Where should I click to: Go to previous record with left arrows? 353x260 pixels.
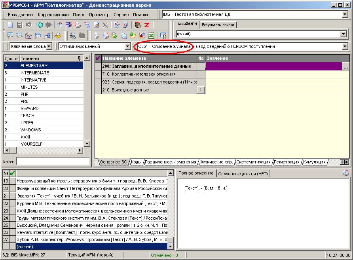coord(40,25)
